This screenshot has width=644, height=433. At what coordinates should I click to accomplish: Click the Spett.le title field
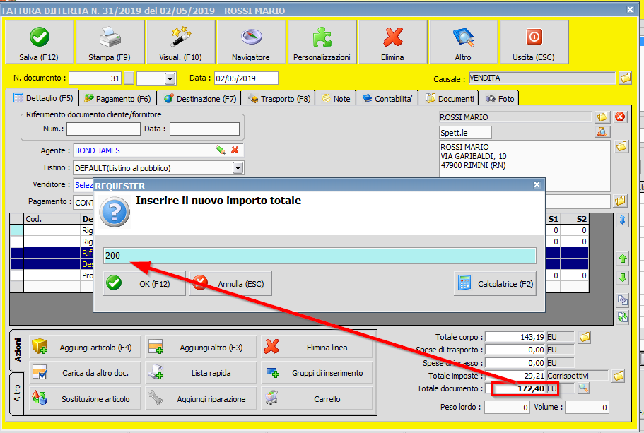pos(465,133)
